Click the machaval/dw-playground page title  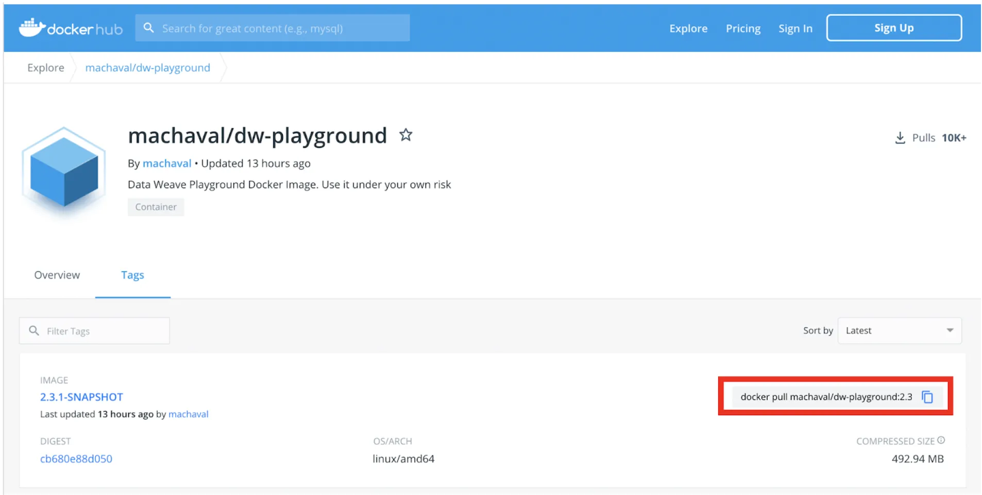pyautogui.click(x=257, y=136)
